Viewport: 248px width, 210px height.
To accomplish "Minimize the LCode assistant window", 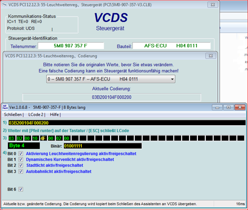I will (x=217, y=107).
